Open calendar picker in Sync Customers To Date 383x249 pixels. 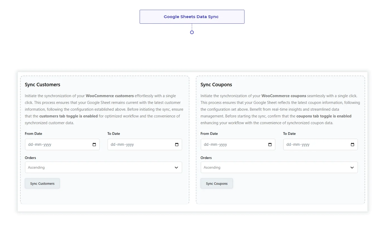click(177, 145)
